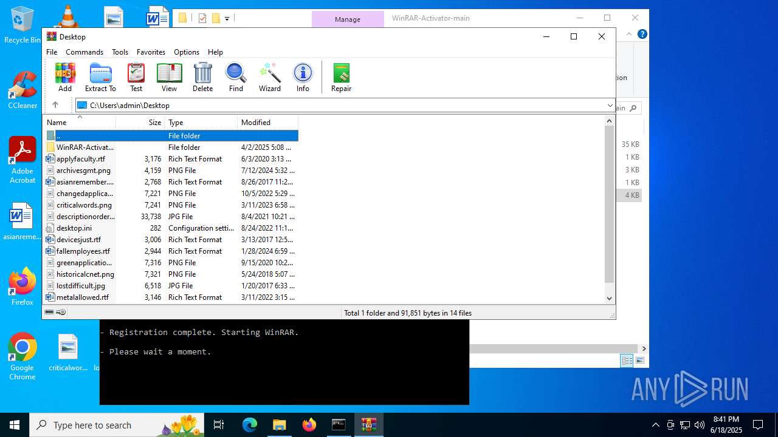Click the taskbar search box
The width and height of the screenshot is (778, 437).
tap(118, 425)
